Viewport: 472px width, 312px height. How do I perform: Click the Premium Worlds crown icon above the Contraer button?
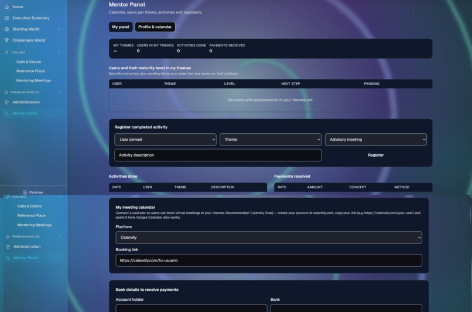(6, 92)
